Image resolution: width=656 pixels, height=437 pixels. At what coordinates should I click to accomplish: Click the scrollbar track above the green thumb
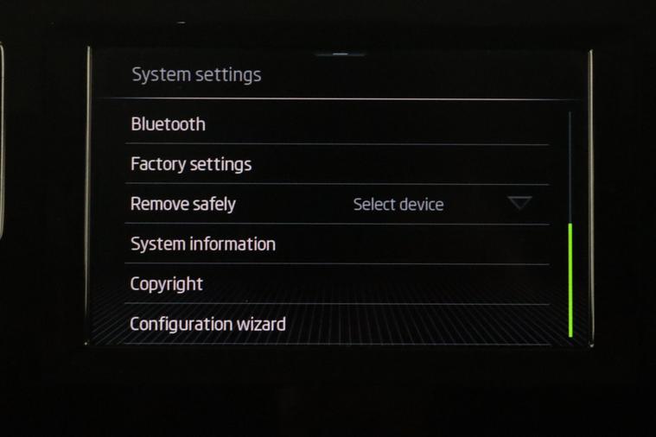(x=570, y=168)
